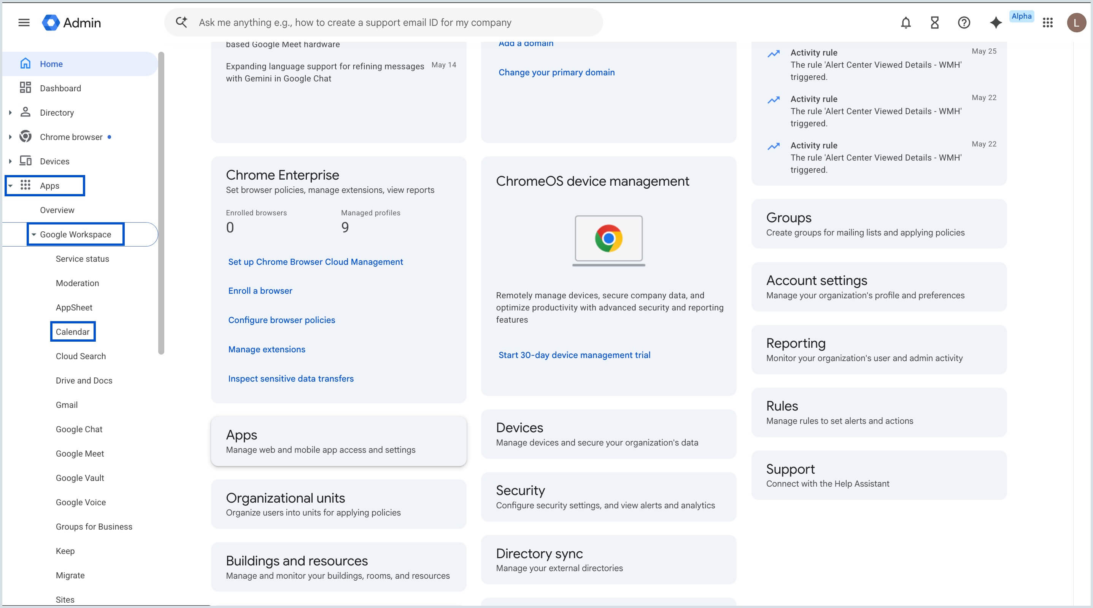Image resolution: width=1093 pixels, height=608 pixels.
Task: Open AppSheet settings
Action: pyautogui.click(x=74, y=307)
